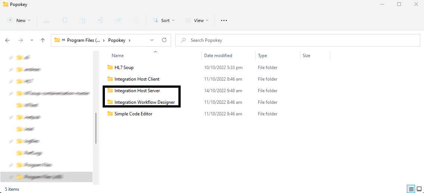Click the Integration Host Client folder icon
This screenshot has width=424, height=193.
click(110, 79)
